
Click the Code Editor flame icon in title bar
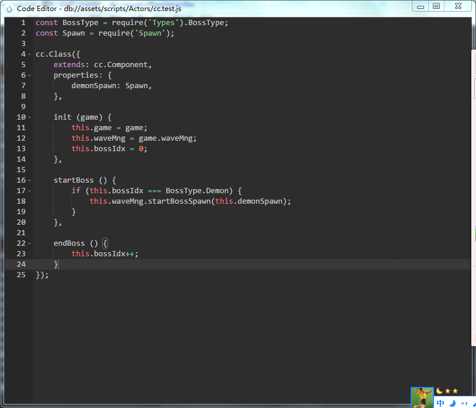pos(9,9)
